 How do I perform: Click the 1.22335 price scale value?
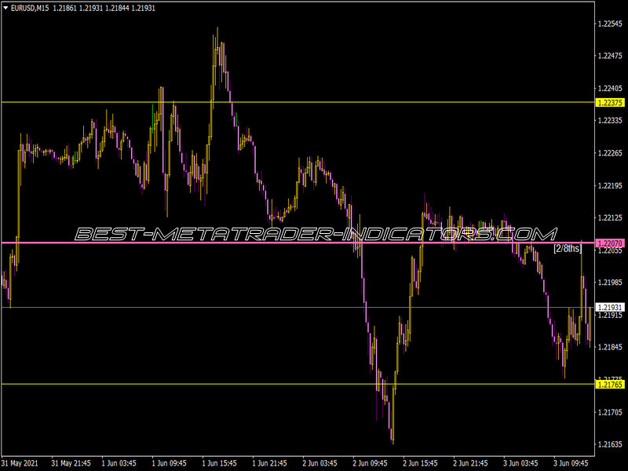[x=610, y=121]
